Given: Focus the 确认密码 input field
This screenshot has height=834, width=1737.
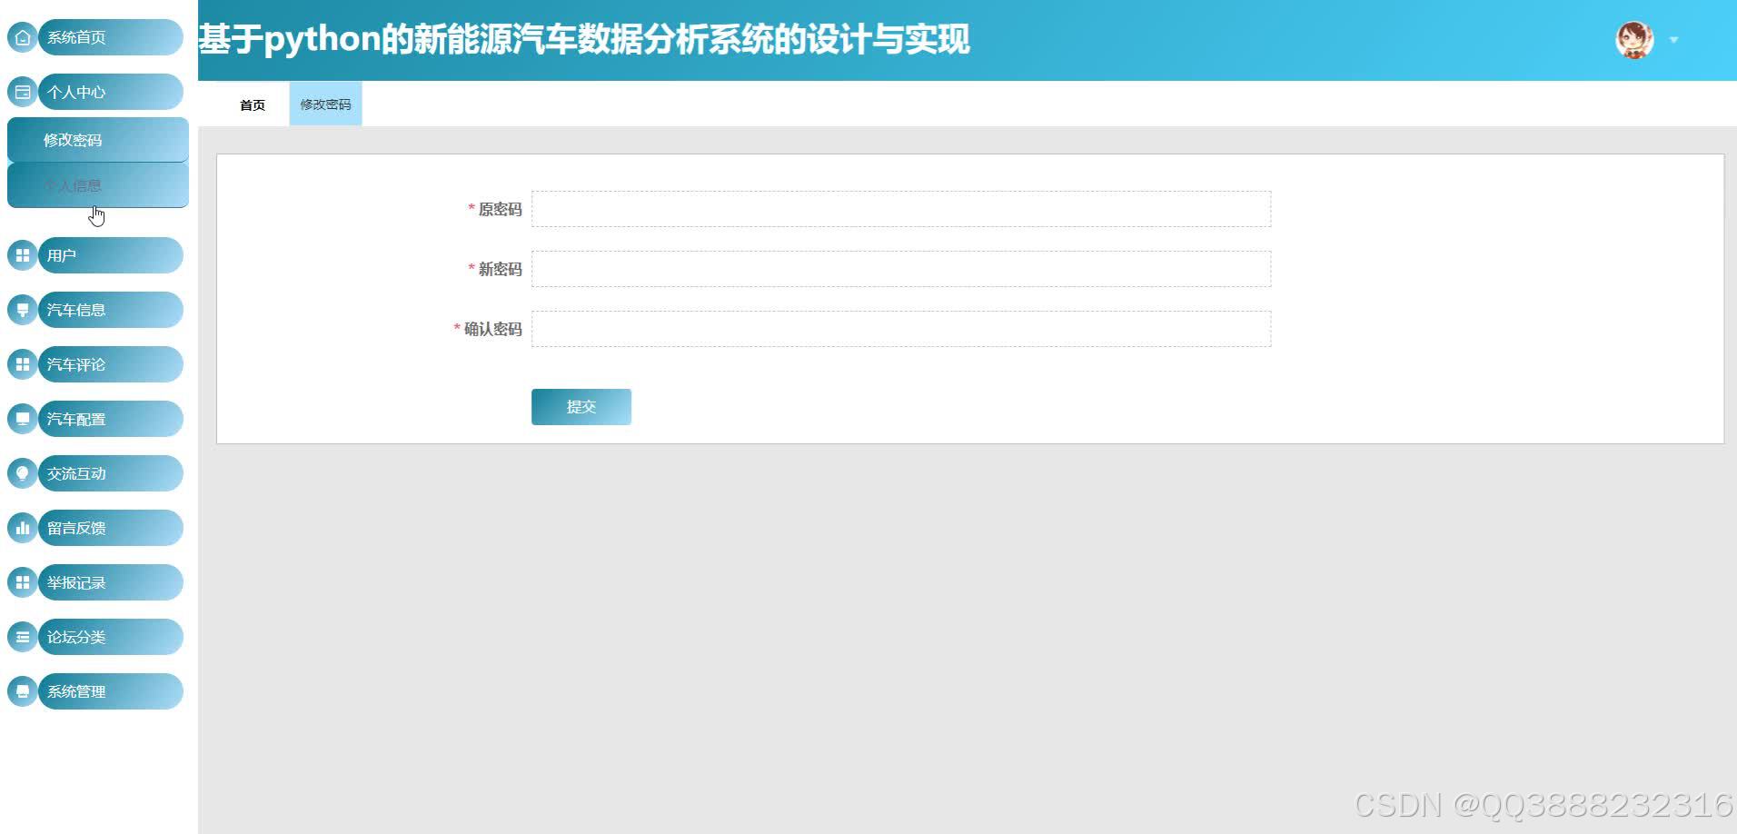Looking at the screenshot, I should point(901,329).
